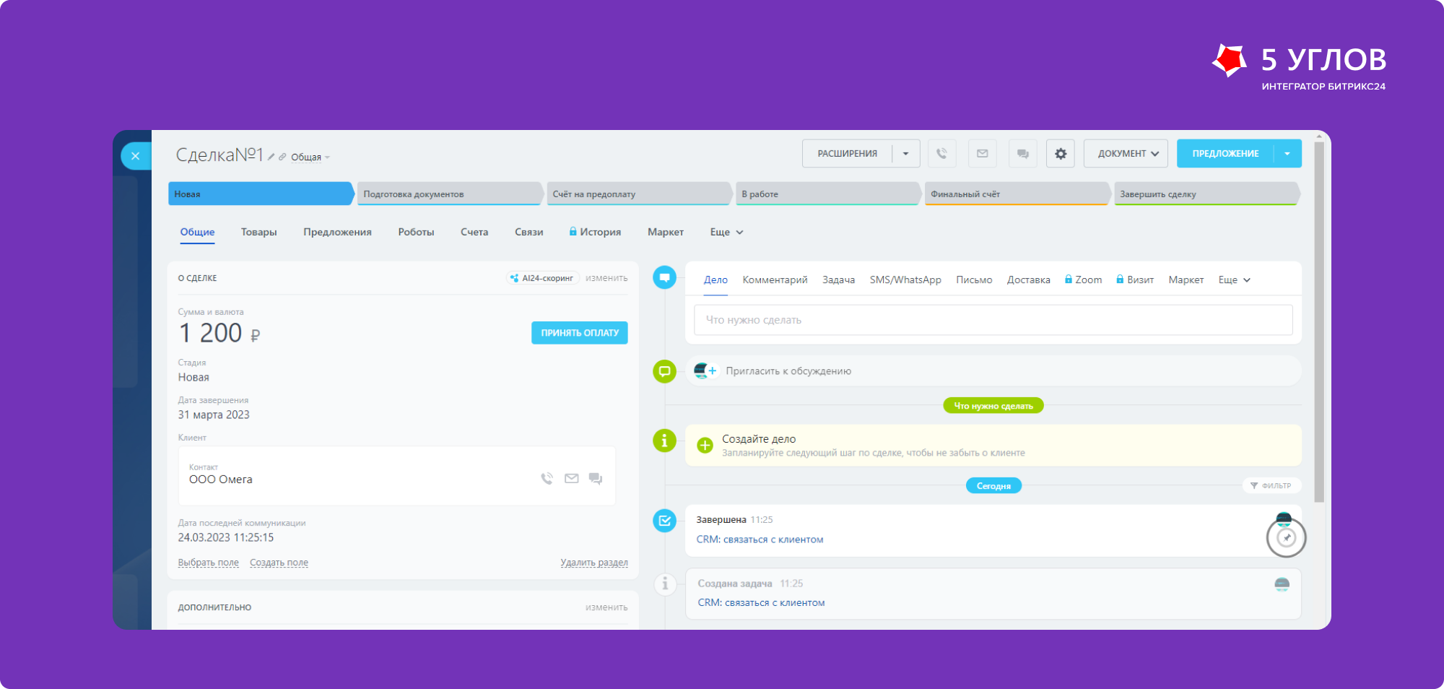This screenshot has height=689, width=1444.
Task: Copy deal link icon near title
Action: click(x=282, y=157)
